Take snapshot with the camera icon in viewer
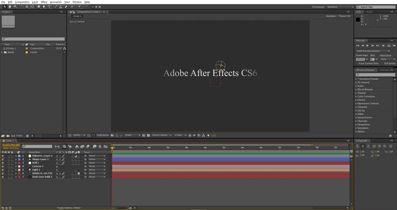This screenshot has height=210, width=397. [x=112, y=135]
